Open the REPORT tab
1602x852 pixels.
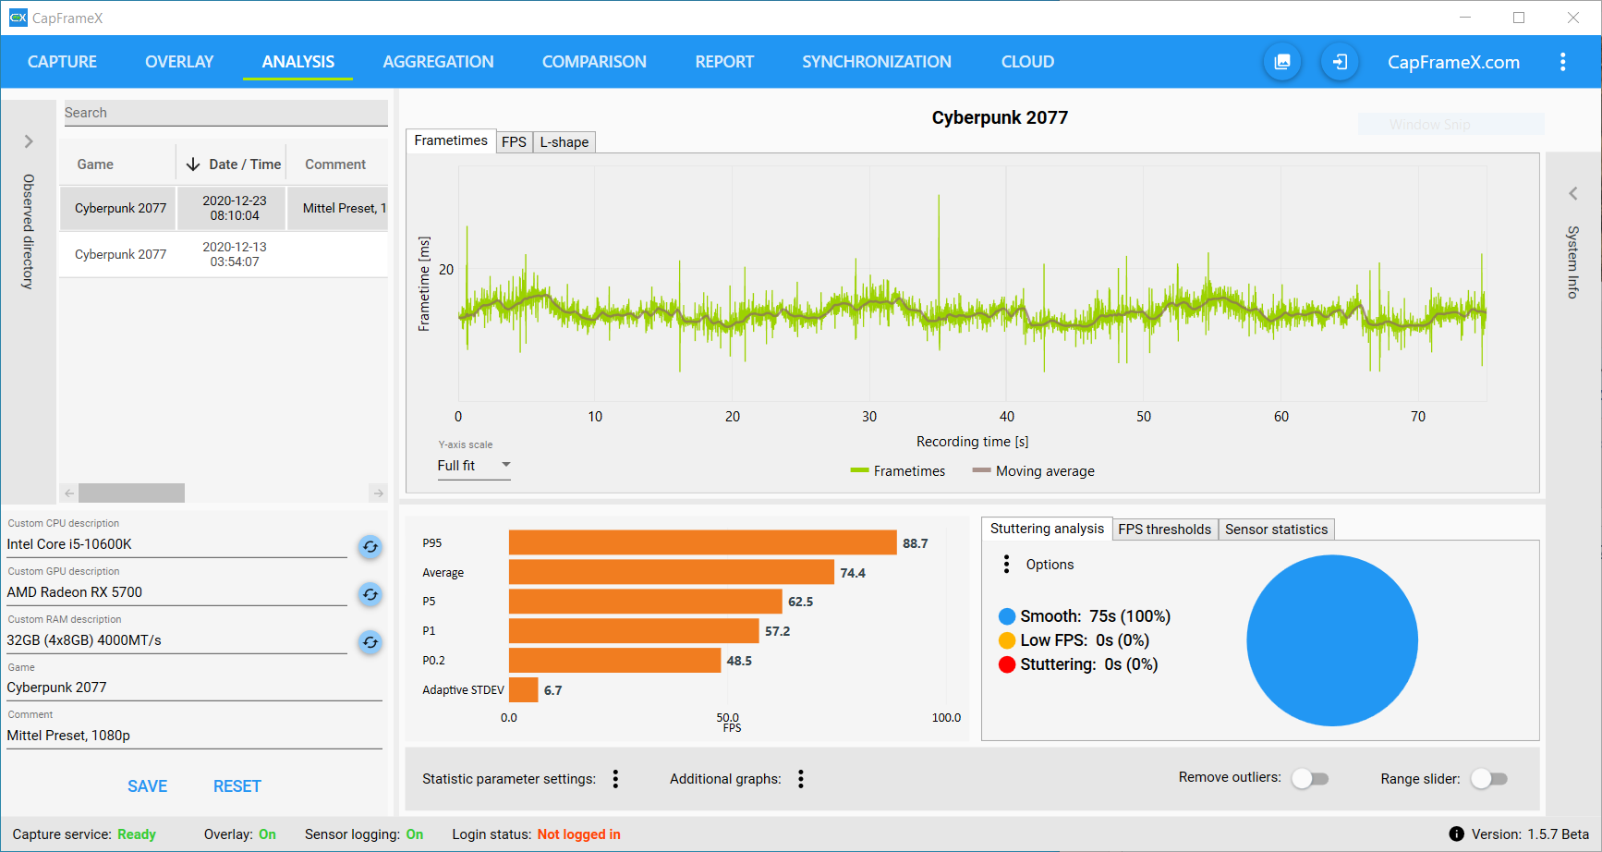pyautogui.click(x=724, y=62)
